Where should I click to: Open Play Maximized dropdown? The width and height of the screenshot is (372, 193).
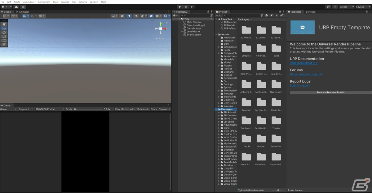pos(125,109)
